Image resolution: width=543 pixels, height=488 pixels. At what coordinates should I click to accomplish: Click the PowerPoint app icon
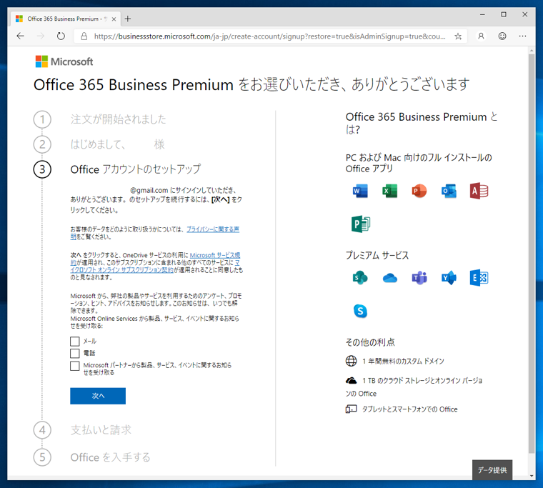pyautogui.click(x=419, y=191)
